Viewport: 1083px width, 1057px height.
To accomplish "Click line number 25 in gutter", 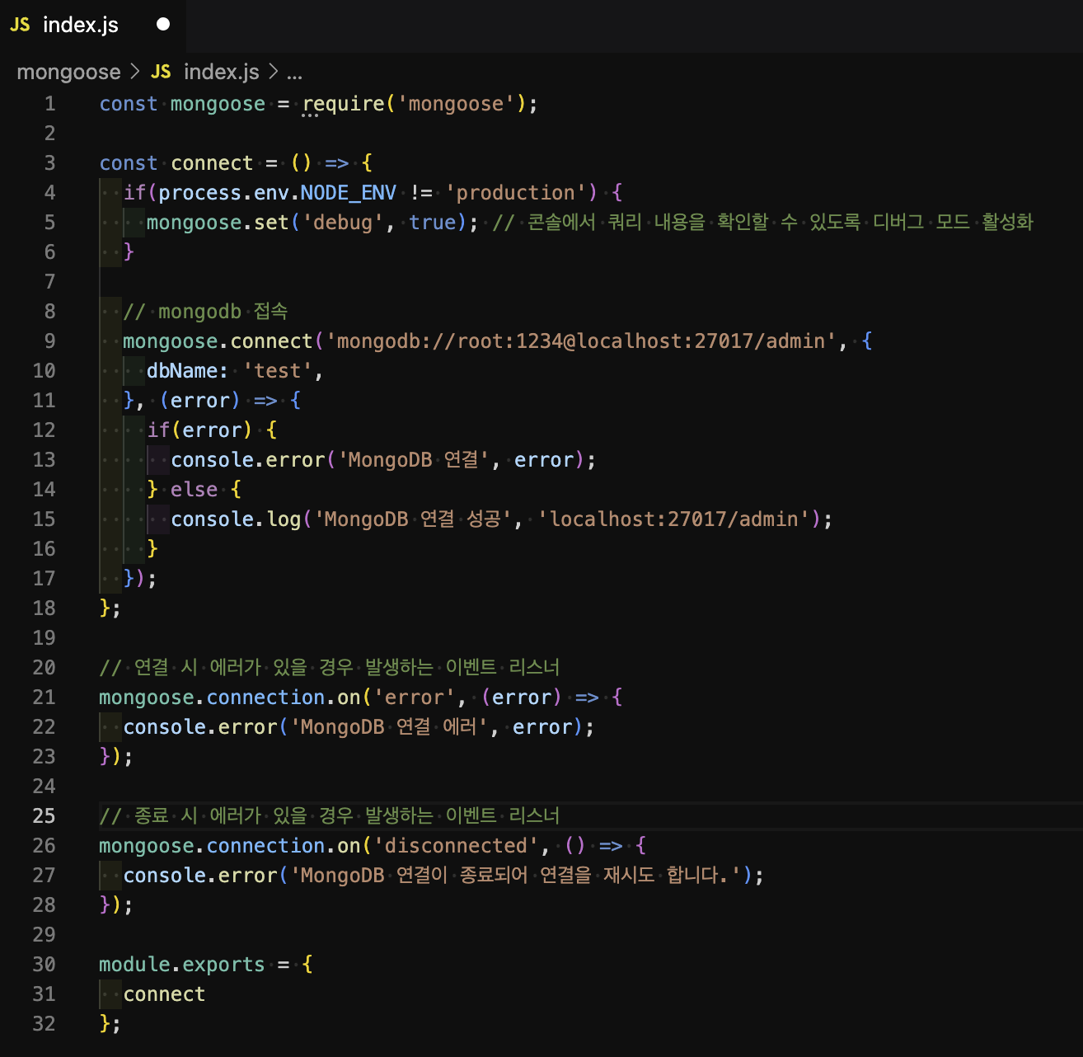I will click(44, 816).
